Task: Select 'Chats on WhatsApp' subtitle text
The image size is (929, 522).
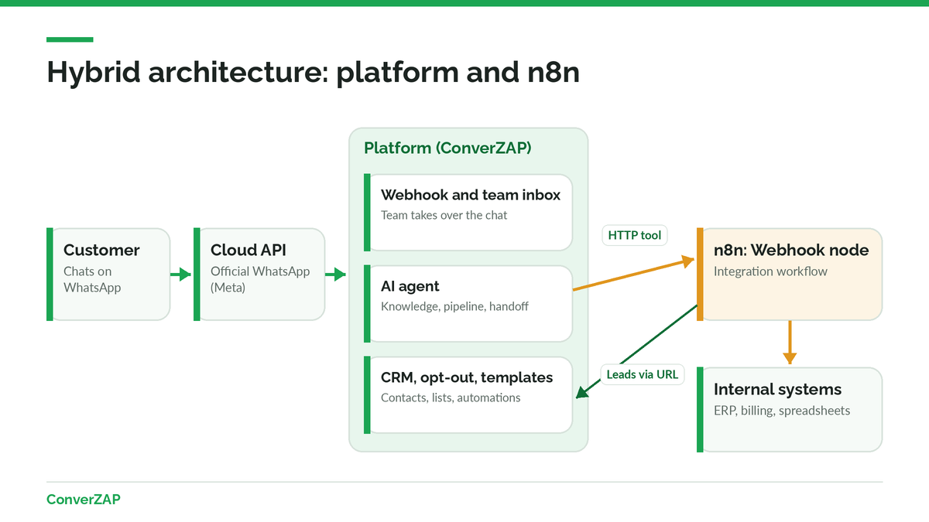Action: (x=92, y=279)
